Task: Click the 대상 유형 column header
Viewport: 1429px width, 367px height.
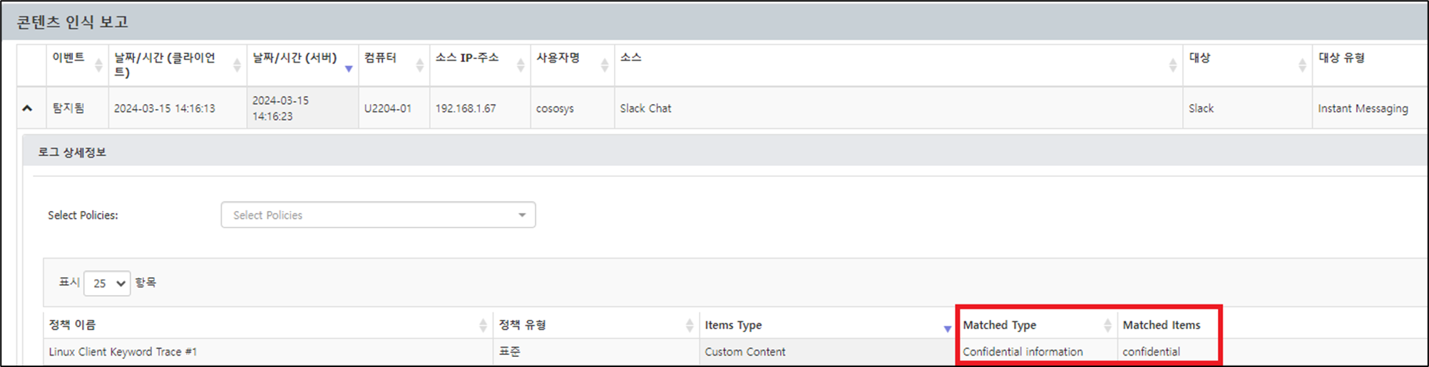Action: 1341,58
